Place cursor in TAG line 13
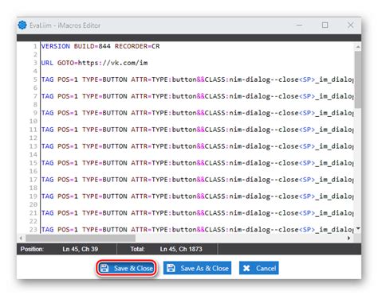Screen dimensions: 378x299 click(197, 146)
